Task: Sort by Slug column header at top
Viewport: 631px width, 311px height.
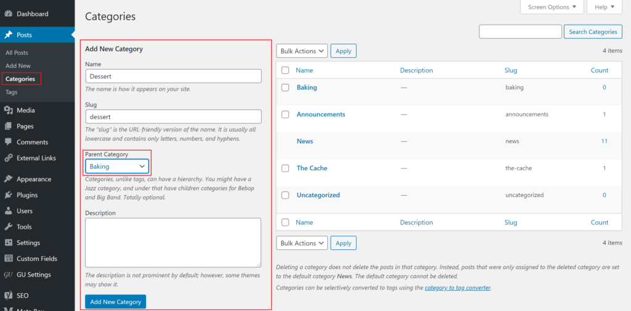Action: (511, 70)
